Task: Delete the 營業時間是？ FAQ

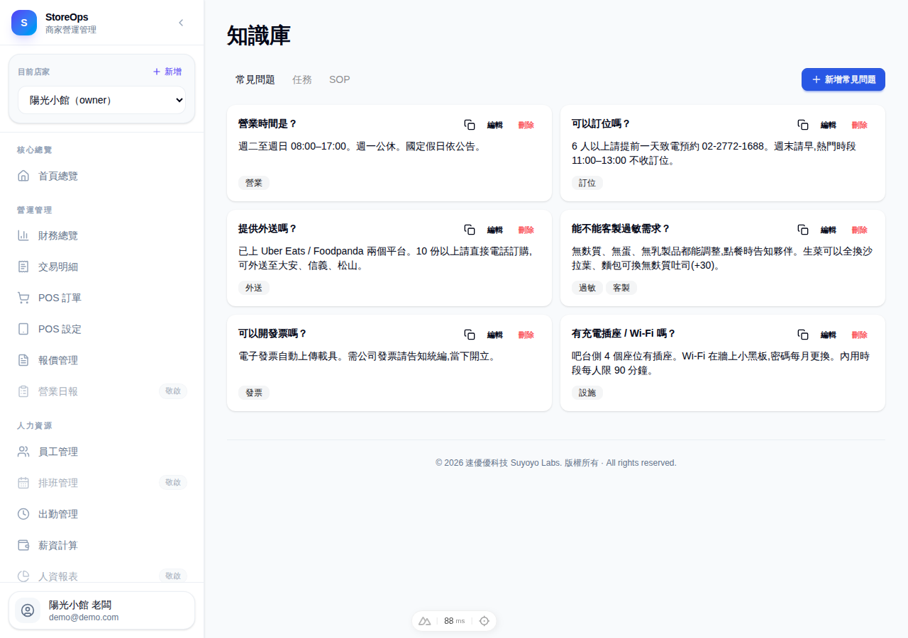Action: click(x=526, y=125)
